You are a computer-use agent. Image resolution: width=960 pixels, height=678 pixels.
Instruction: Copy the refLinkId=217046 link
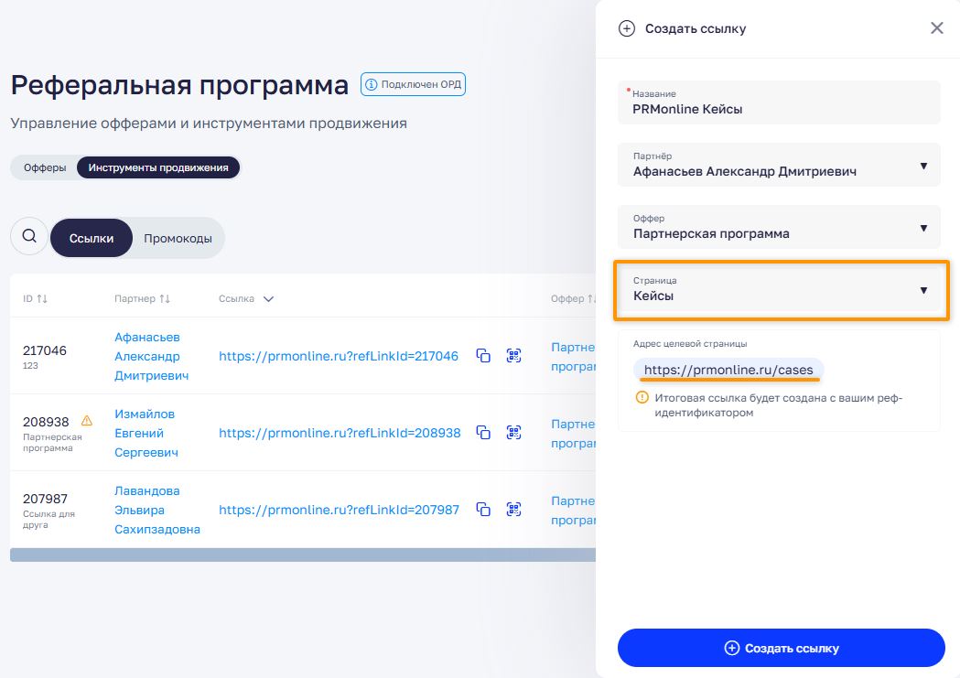(x=483, y=356)
